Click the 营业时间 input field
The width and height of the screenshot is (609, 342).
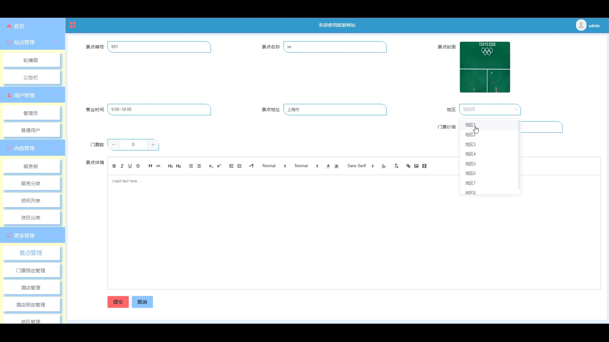(x=159, y=110)
